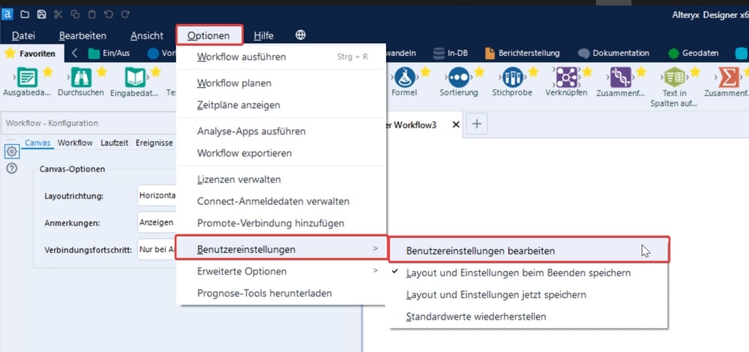Image resolution: width=749 pixels, height=352 pixels.
Task: Open the Layoutrichtung dropdown
Action: (x=157, y=196)
